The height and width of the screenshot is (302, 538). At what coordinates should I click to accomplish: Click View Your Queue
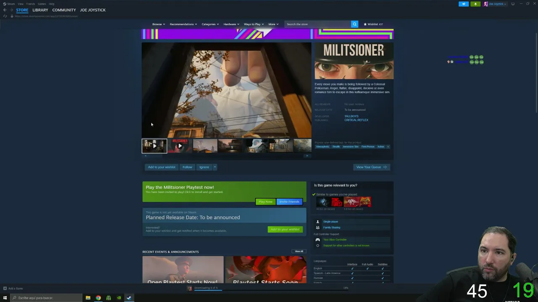(372, 167)
